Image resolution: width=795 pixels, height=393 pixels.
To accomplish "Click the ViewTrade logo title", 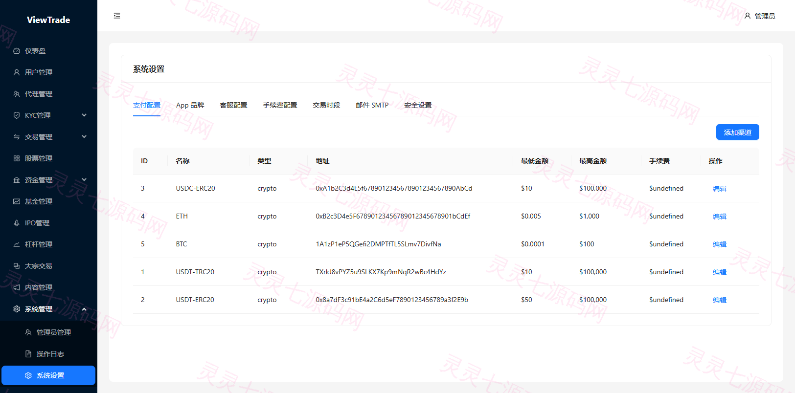I will coord(48,20).
